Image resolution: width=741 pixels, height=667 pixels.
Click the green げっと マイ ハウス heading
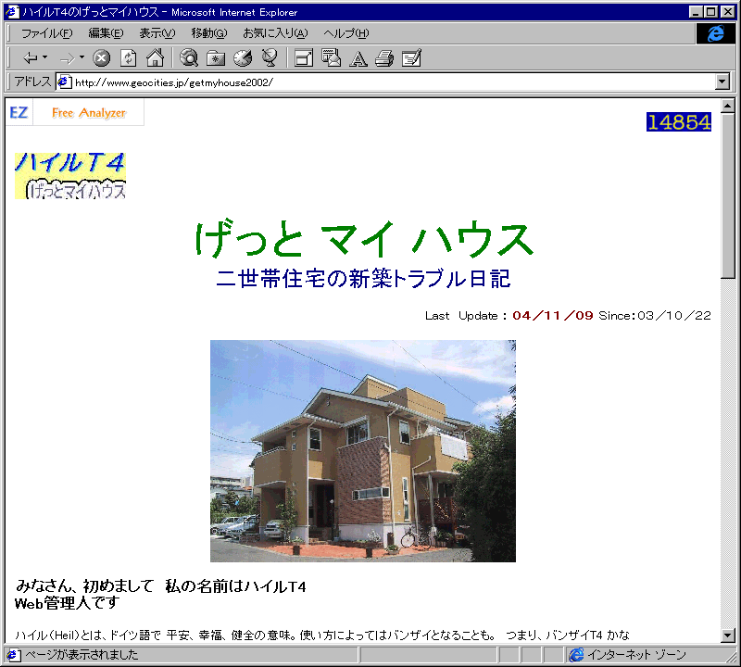point(364,239)
